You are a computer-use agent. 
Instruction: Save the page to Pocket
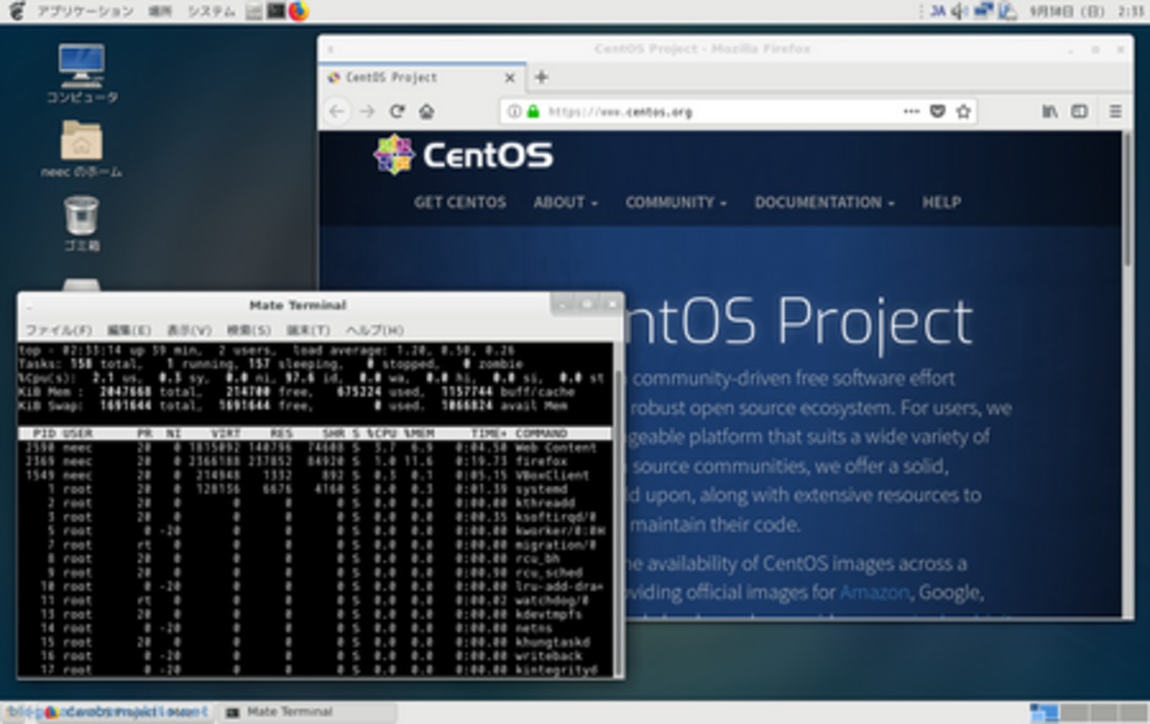coord(938,112)
